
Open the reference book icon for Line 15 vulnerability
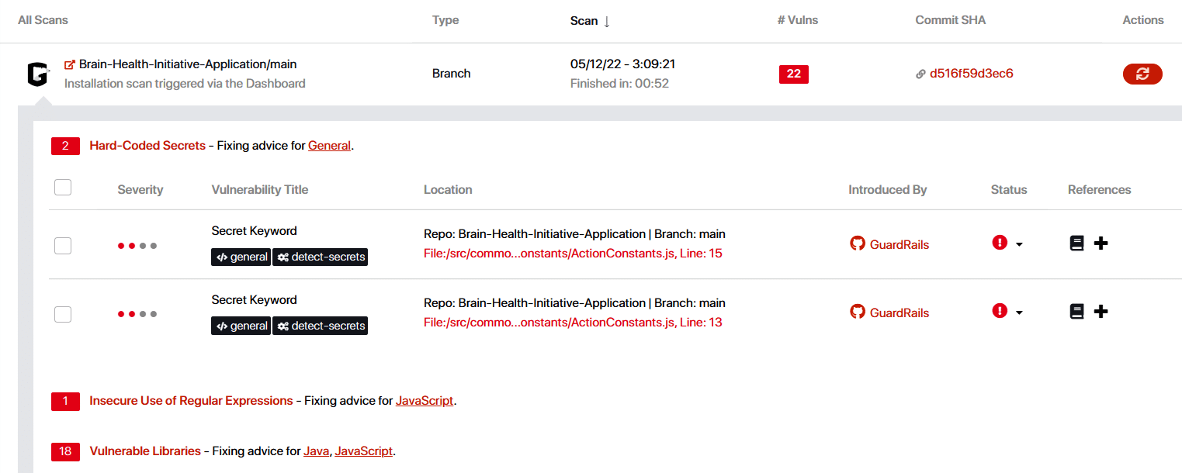click(x=1076, y=243)
